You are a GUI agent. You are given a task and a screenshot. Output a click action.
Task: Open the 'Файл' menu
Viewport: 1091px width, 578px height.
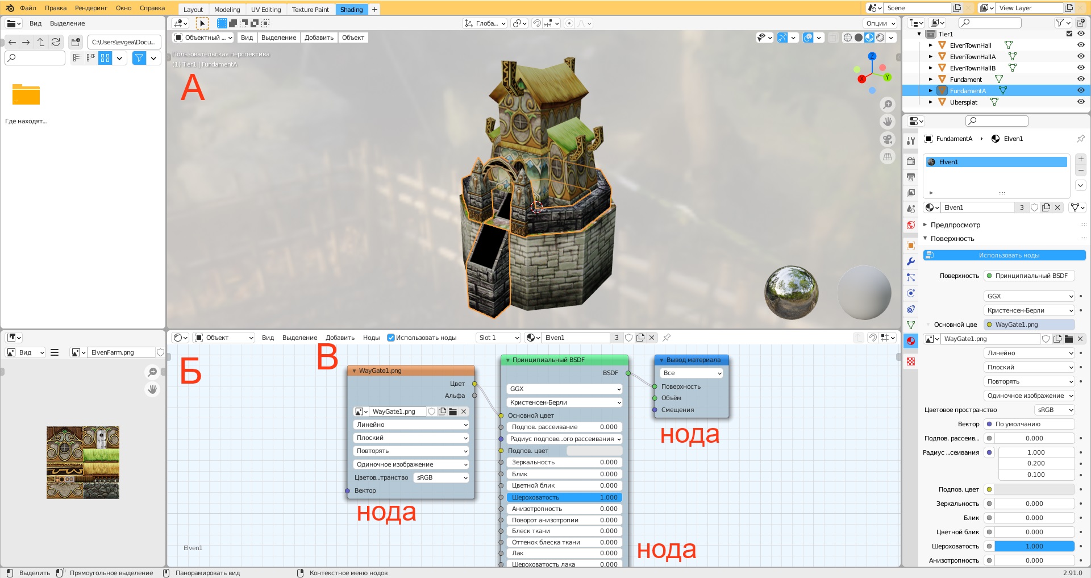click(28, 8)
